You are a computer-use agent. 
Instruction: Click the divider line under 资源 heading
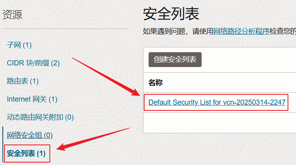tap(66, 29)
